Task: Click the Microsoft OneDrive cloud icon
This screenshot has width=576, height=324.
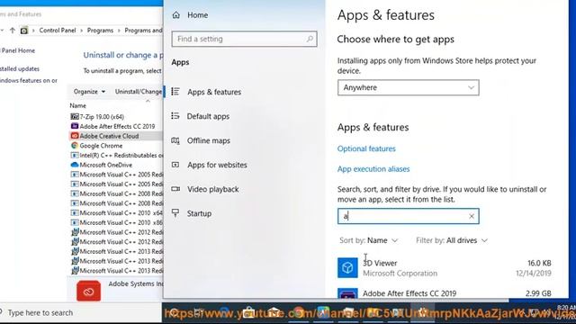Action: (x=75, y=165)
